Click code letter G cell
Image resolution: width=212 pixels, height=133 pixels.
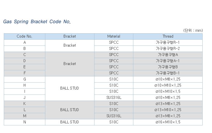pos(25,79)
